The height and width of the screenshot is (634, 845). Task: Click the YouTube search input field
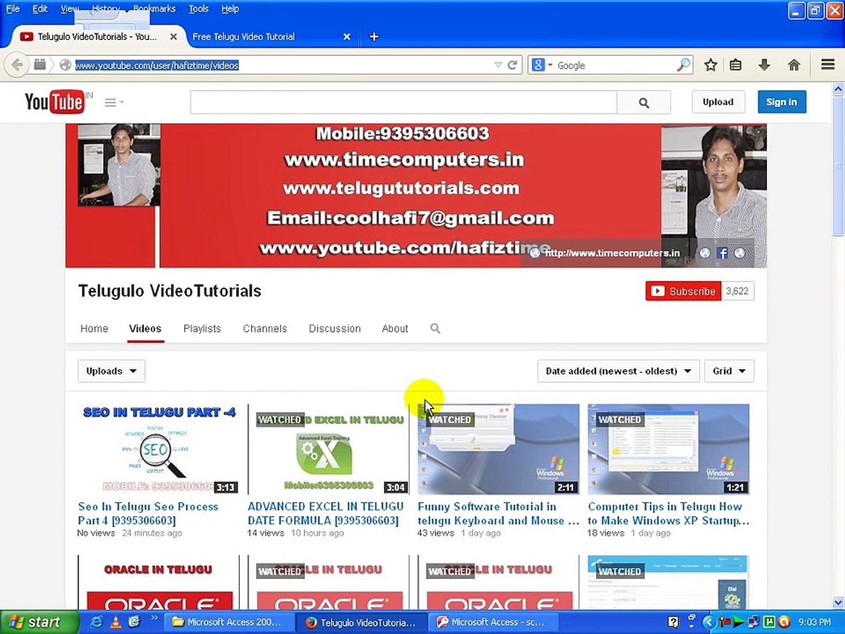[404, 103]
